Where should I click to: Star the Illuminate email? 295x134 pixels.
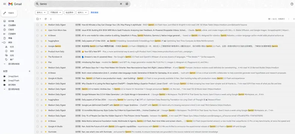click(42, 132)
